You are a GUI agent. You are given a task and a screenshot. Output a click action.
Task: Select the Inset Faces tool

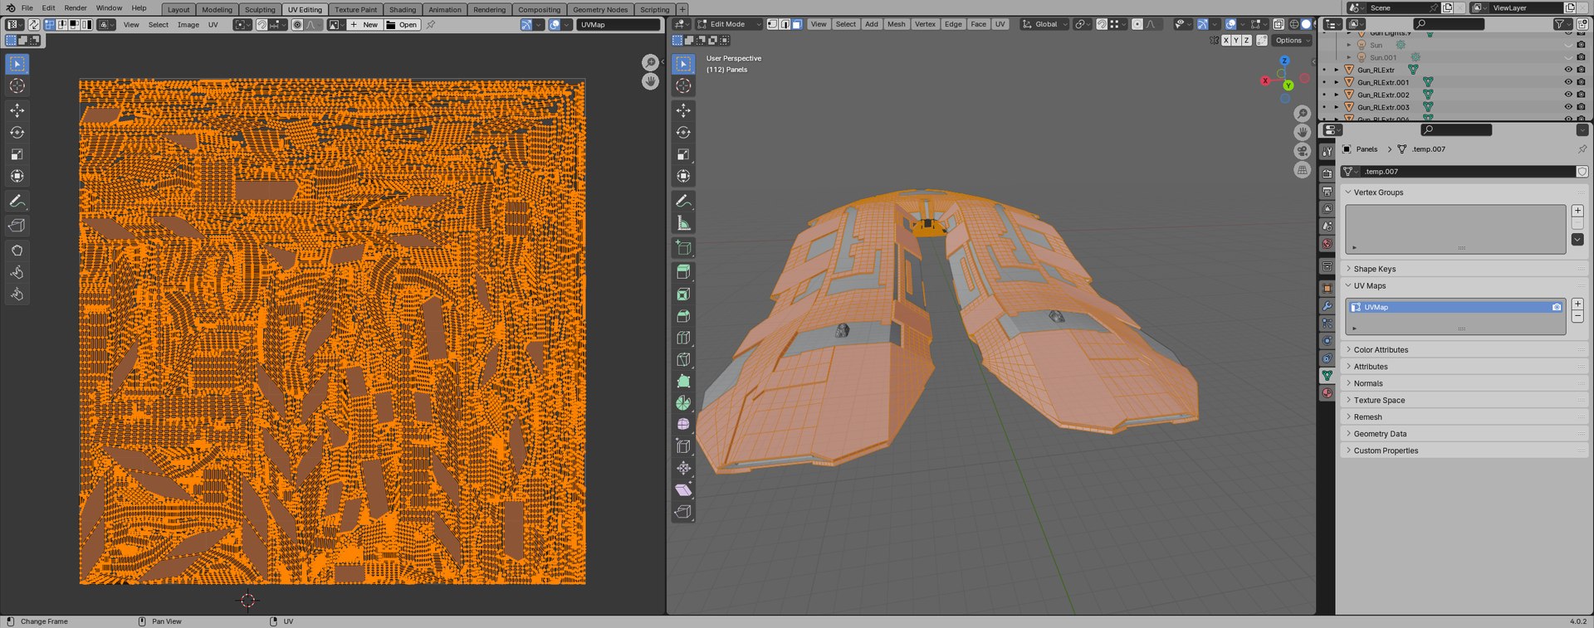pyautogui.click(x=683, y=295)
